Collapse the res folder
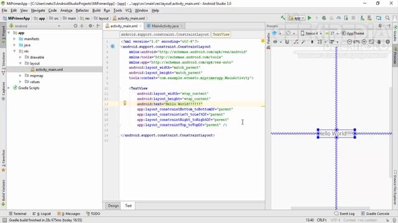This screenshot has width=398, height=223. click(x=14, y=51)
